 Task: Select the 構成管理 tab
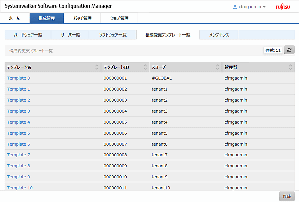(x=47, y=18)
